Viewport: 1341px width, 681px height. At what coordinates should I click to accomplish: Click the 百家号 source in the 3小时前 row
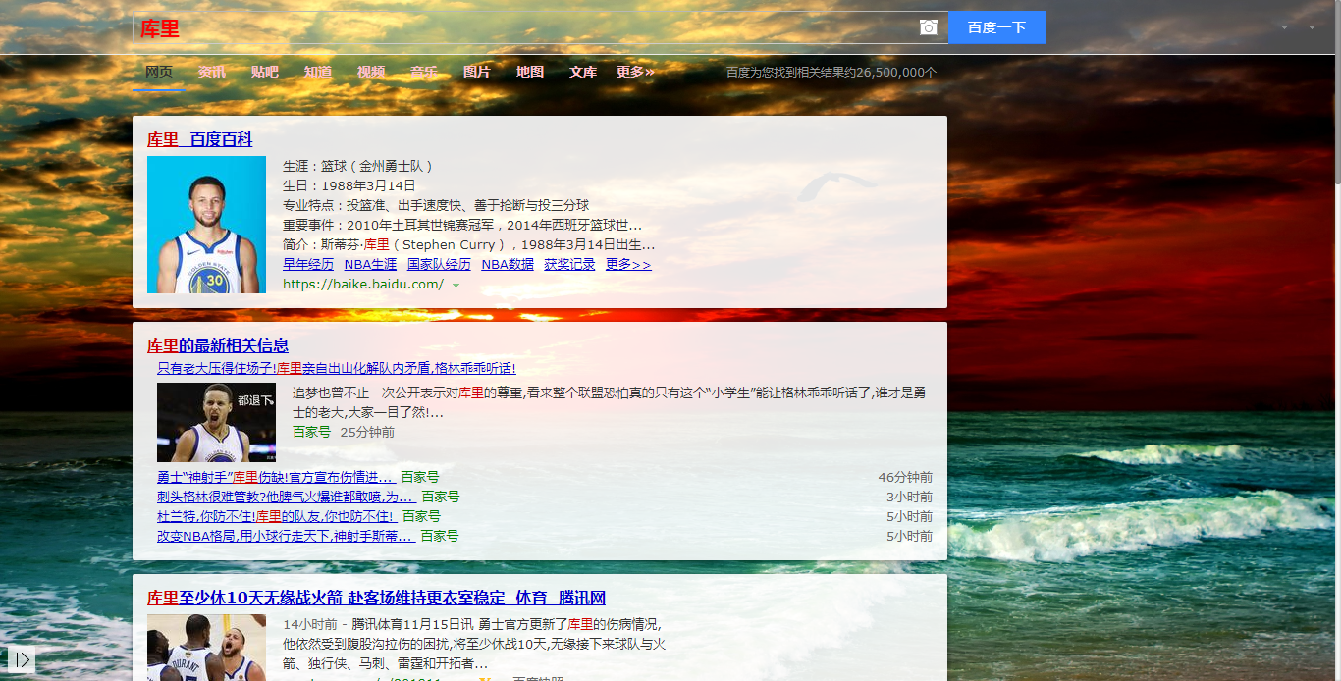[x=440, y=497]
